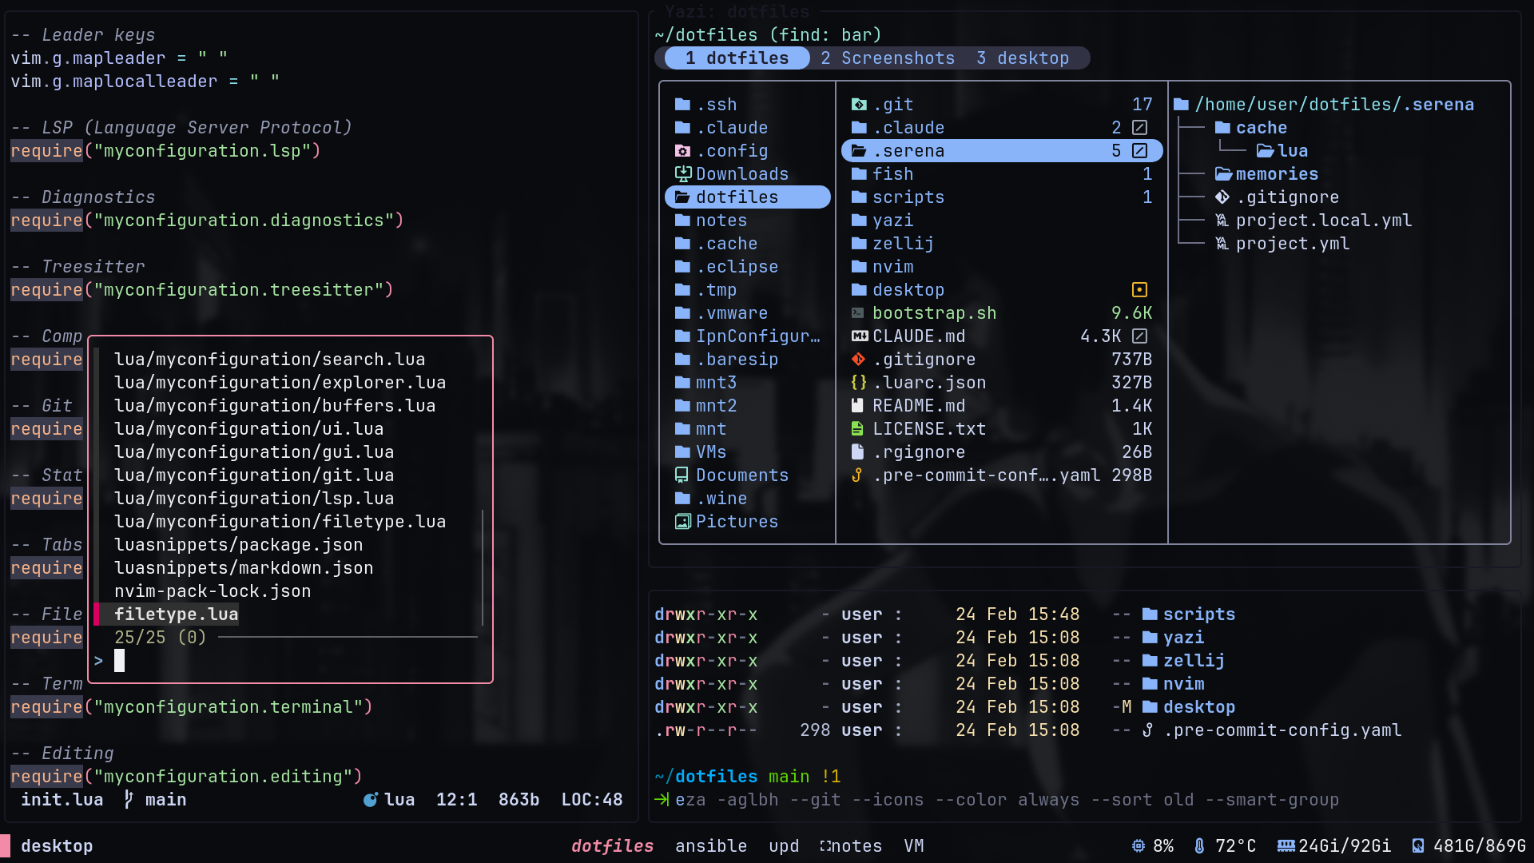1534x863 pixels.
Task: Select highlighted filetype.lua result in picker
Action: pos(176,614)
